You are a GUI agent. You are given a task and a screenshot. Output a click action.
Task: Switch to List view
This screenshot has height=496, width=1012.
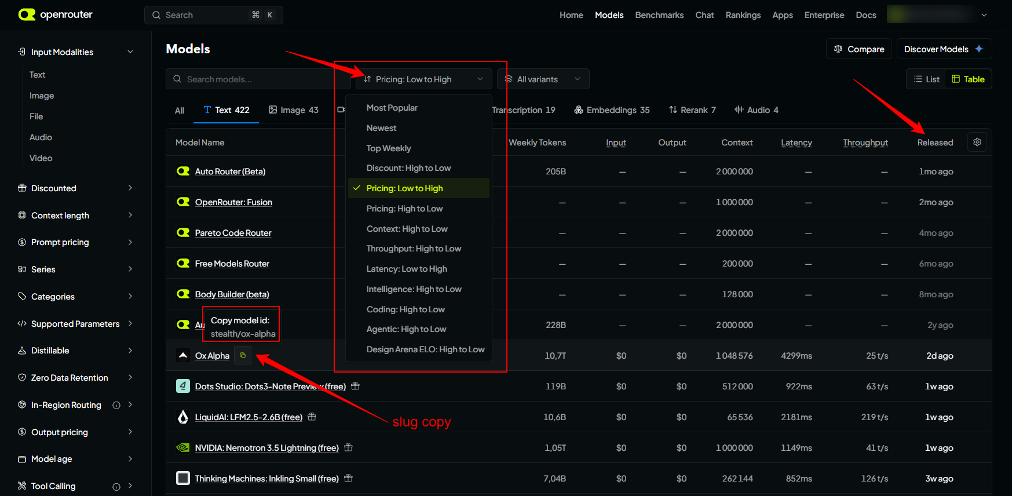[x=927, y=79]
